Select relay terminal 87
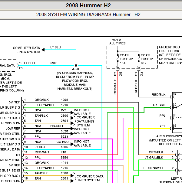 [174, 94]
